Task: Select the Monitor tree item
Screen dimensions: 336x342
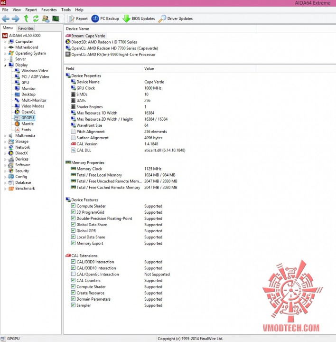Action: pyautogui.click(x=28, y=88)
